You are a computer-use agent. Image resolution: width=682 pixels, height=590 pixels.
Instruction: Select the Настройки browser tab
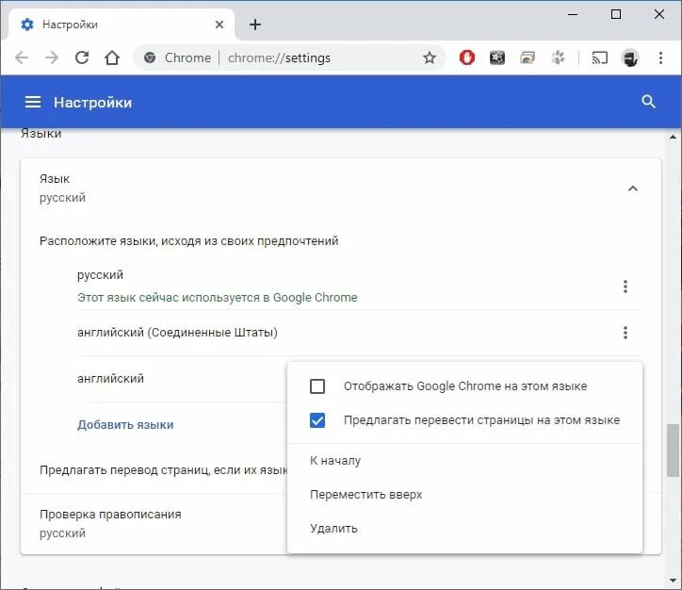coord(120,25)
